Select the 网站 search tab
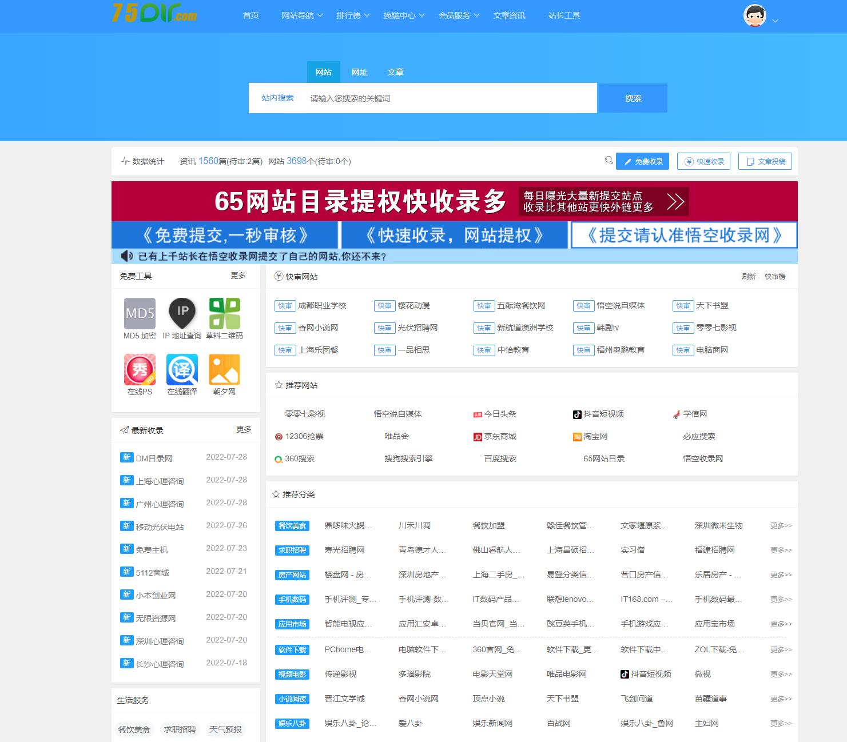Viewport: 847px width, 742px height. (x=323, y=72)
